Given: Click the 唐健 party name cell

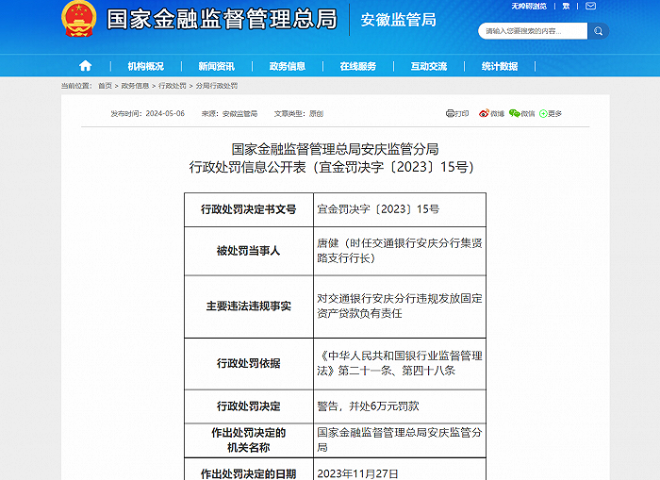Looking at the screenshot, I should [x=400, y=251].
